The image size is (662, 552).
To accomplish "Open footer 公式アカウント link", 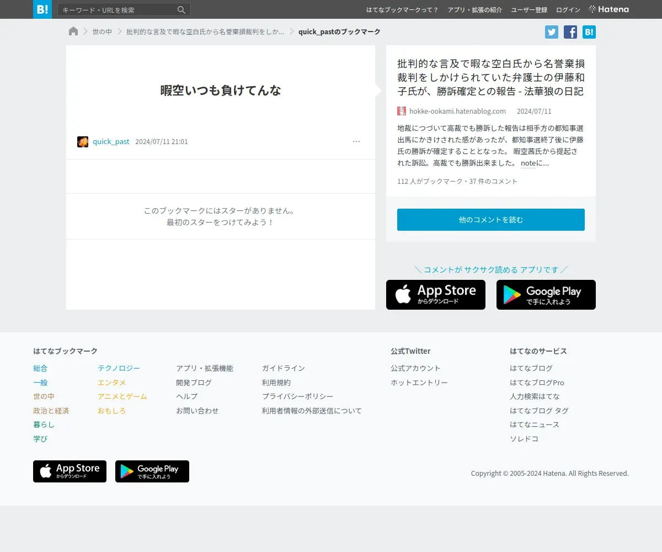I will point(415,368).
